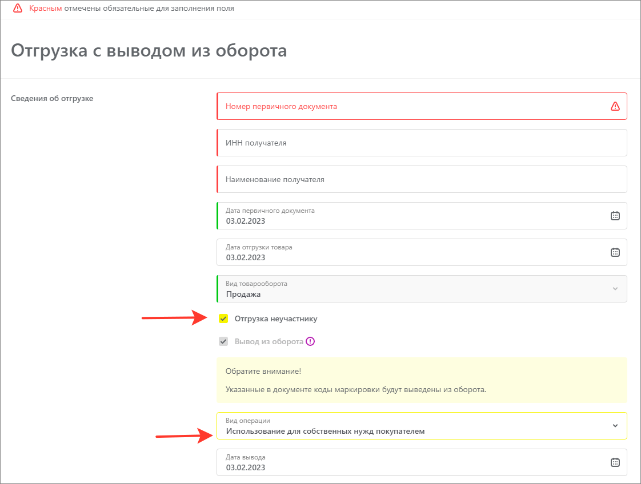Click the Наименование получателя input field
The width and height of the screenshot is (641, 484).
tap(422, 179)
